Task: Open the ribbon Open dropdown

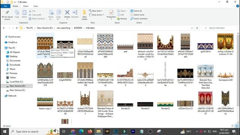Action: (122, 11)
